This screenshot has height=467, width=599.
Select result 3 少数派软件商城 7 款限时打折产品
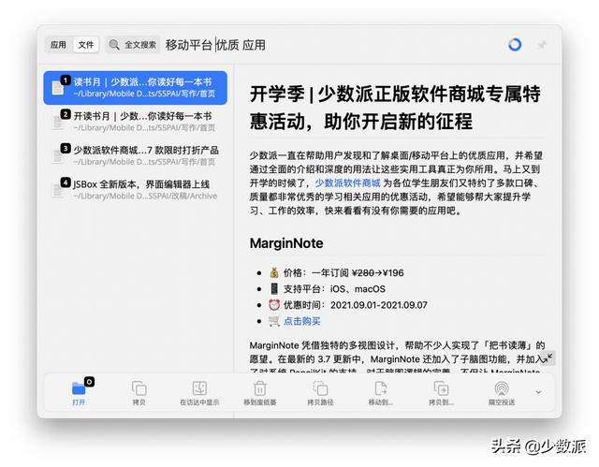(x=135, y=155)
